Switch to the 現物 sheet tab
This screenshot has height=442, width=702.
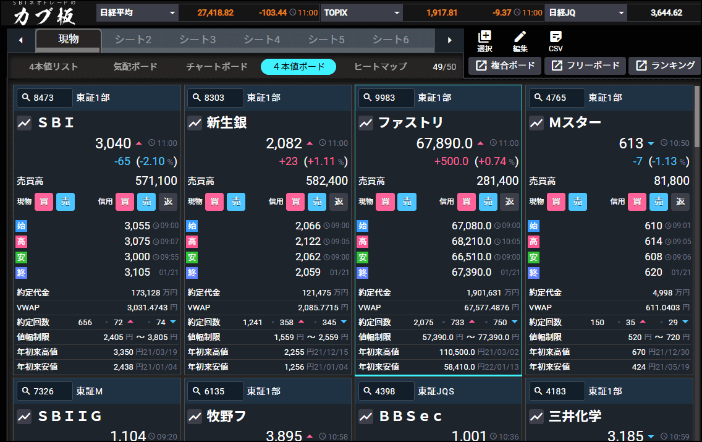tap(69, 40)
